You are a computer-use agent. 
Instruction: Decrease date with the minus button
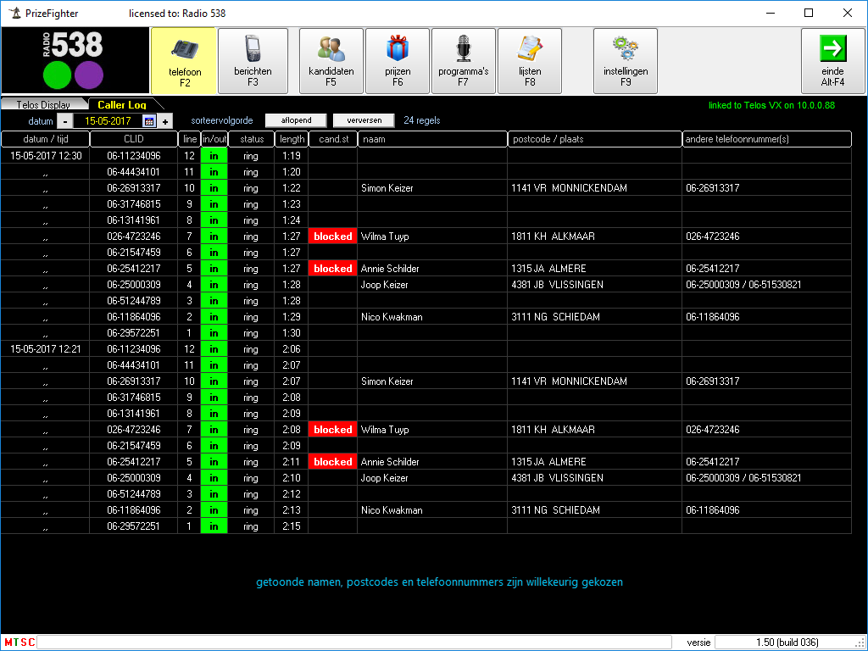pyautogui.click(x=66, y=120)
